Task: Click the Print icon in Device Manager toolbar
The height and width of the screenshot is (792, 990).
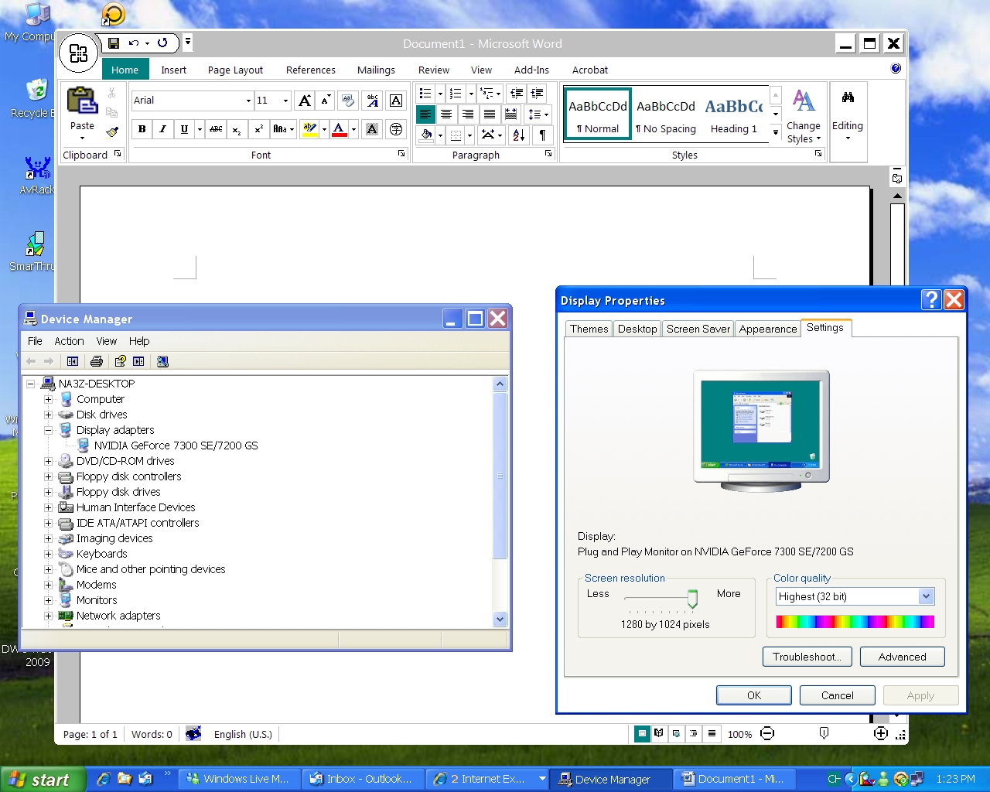Action: point(97,361)
